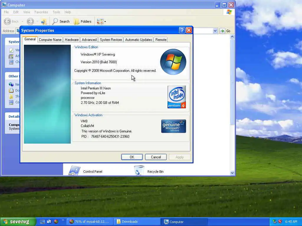
Task: Click the Safely Remove Hardware tray icon
Action: click(x=275, y=222)
